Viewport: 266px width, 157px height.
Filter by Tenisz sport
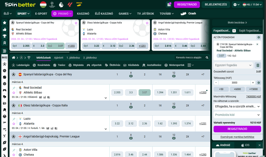(59, 65)
